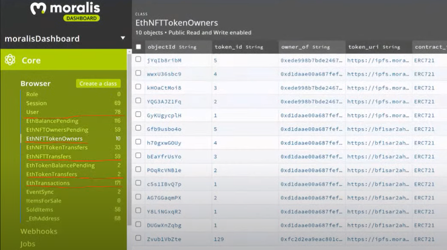Viewport: 447px width, 250px height.
Task: Check the row bEaYfrUsYo checkbox
Action: coord(138,156)
